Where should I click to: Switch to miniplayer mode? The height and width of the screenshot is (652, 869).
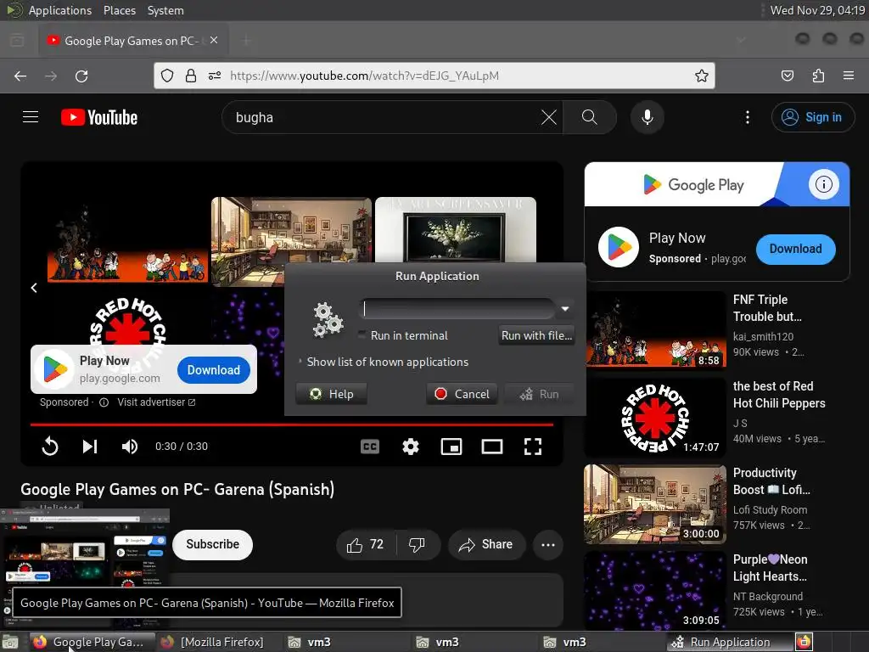coord(451,447)
